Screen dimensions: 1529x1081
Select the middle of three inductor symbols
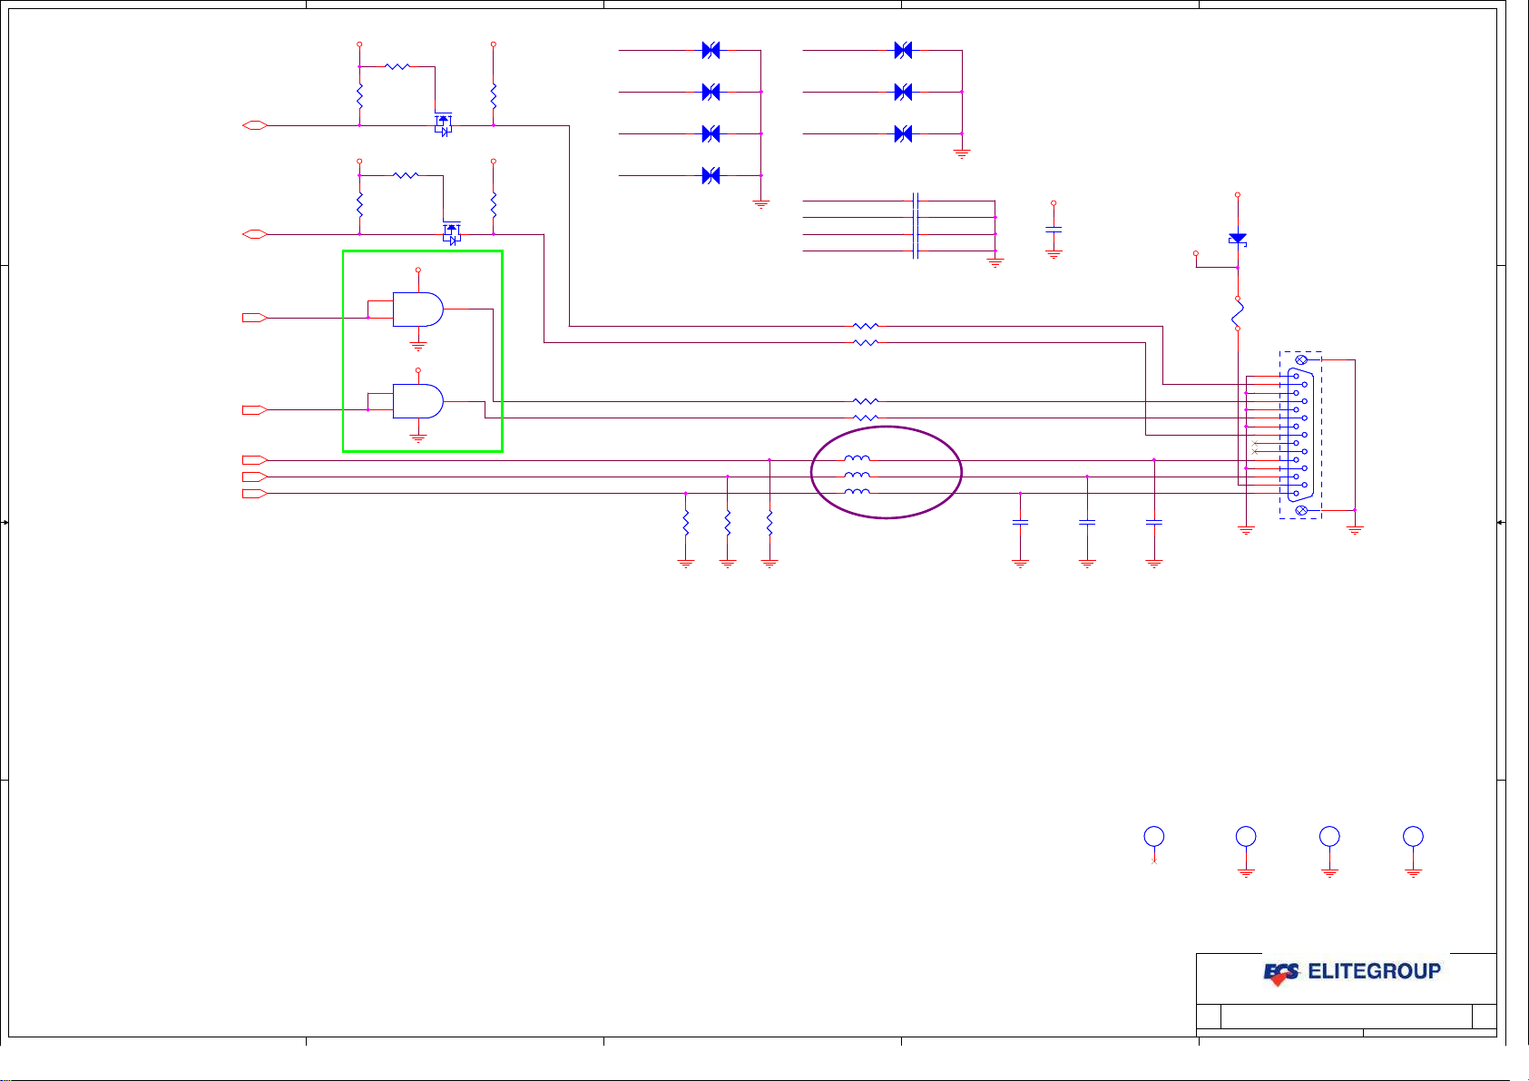pos(858,475)
